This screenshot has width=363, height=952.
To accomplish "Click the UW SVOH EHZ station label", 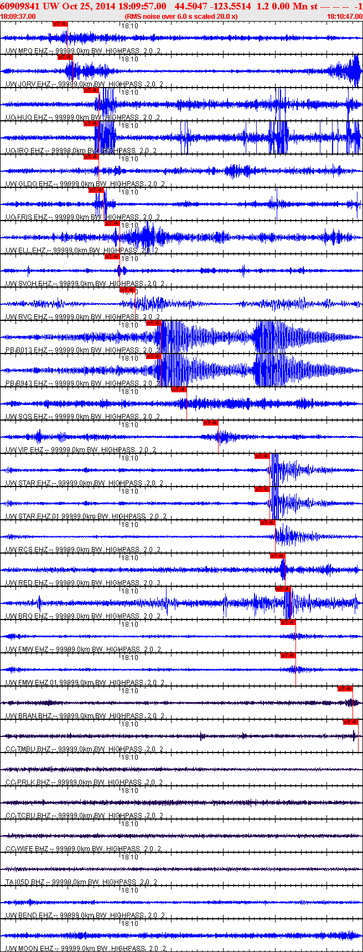I will (29, 284).
